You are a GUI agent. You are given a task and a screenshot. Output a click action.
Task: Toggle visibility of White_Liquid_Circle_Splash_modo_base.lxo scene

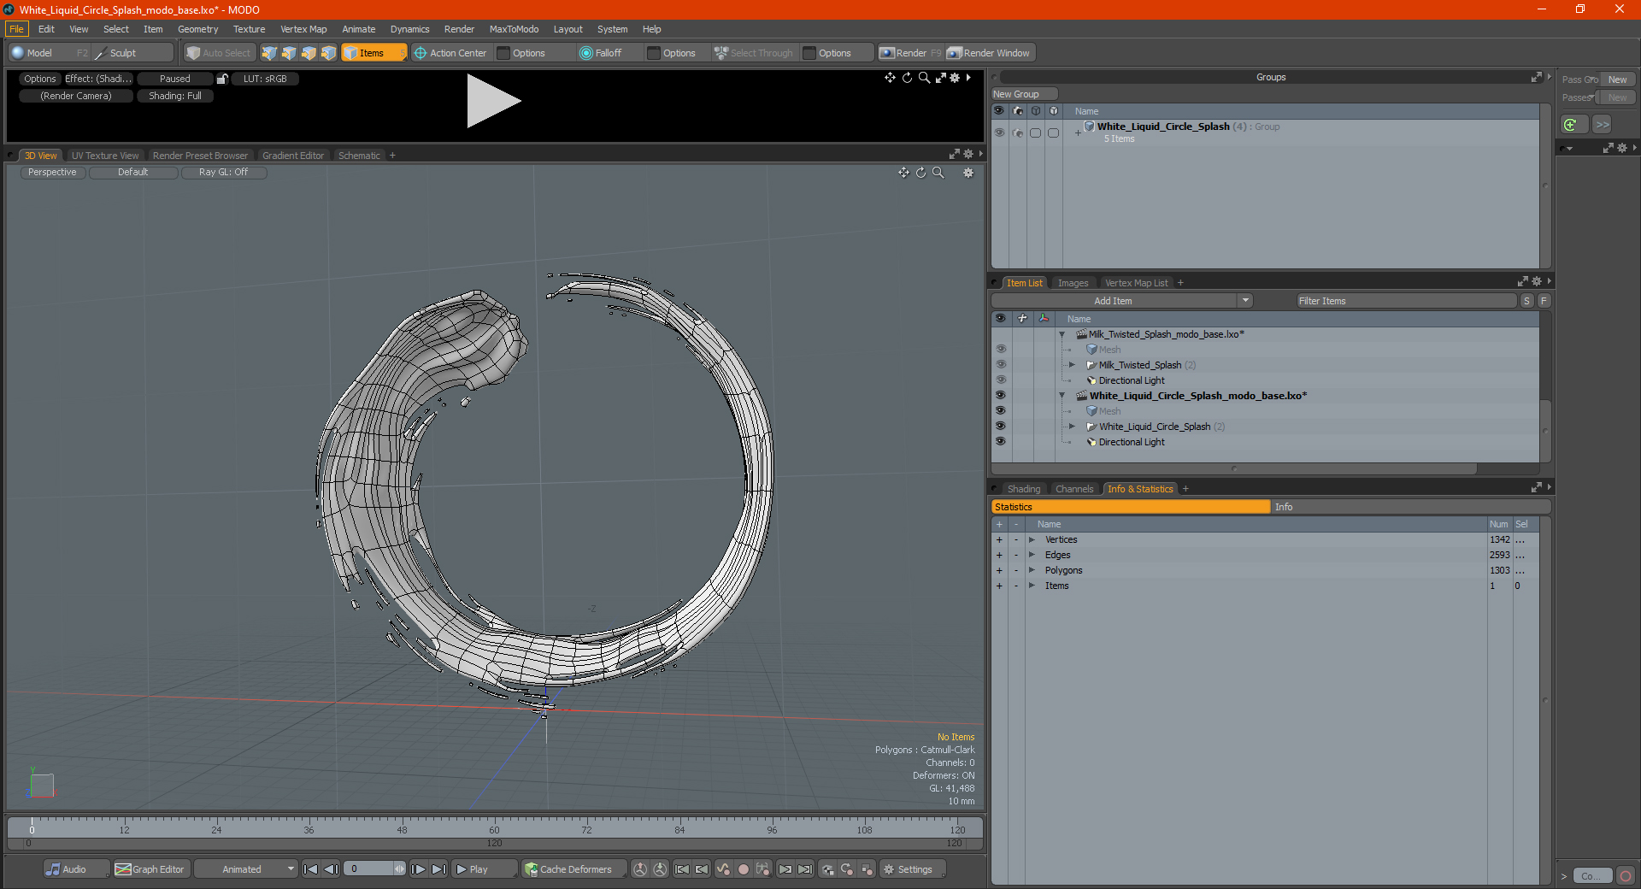click(x=1000, y=396)
